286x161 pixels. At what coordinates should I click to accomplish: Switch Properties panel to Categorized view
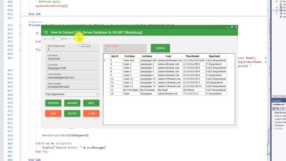pyautogui.click(x=274, y=109)
